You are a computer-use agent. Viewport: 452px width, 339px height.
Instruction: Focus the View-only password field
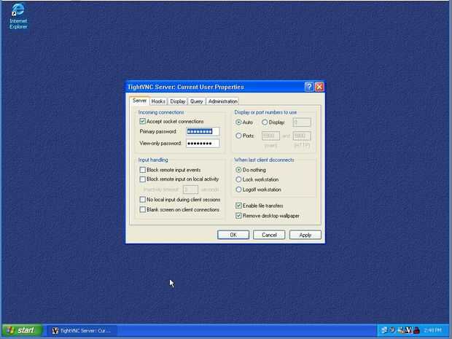(x=203, y=144)
